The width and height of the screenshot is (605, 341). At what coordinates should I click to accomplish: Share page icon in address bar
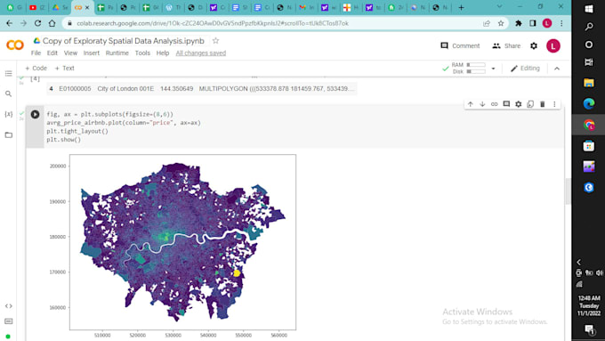point(487,23)
